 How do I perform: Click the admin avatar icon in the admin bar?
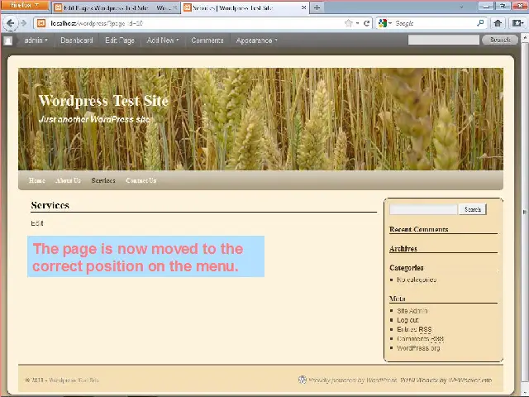point(8,41)
